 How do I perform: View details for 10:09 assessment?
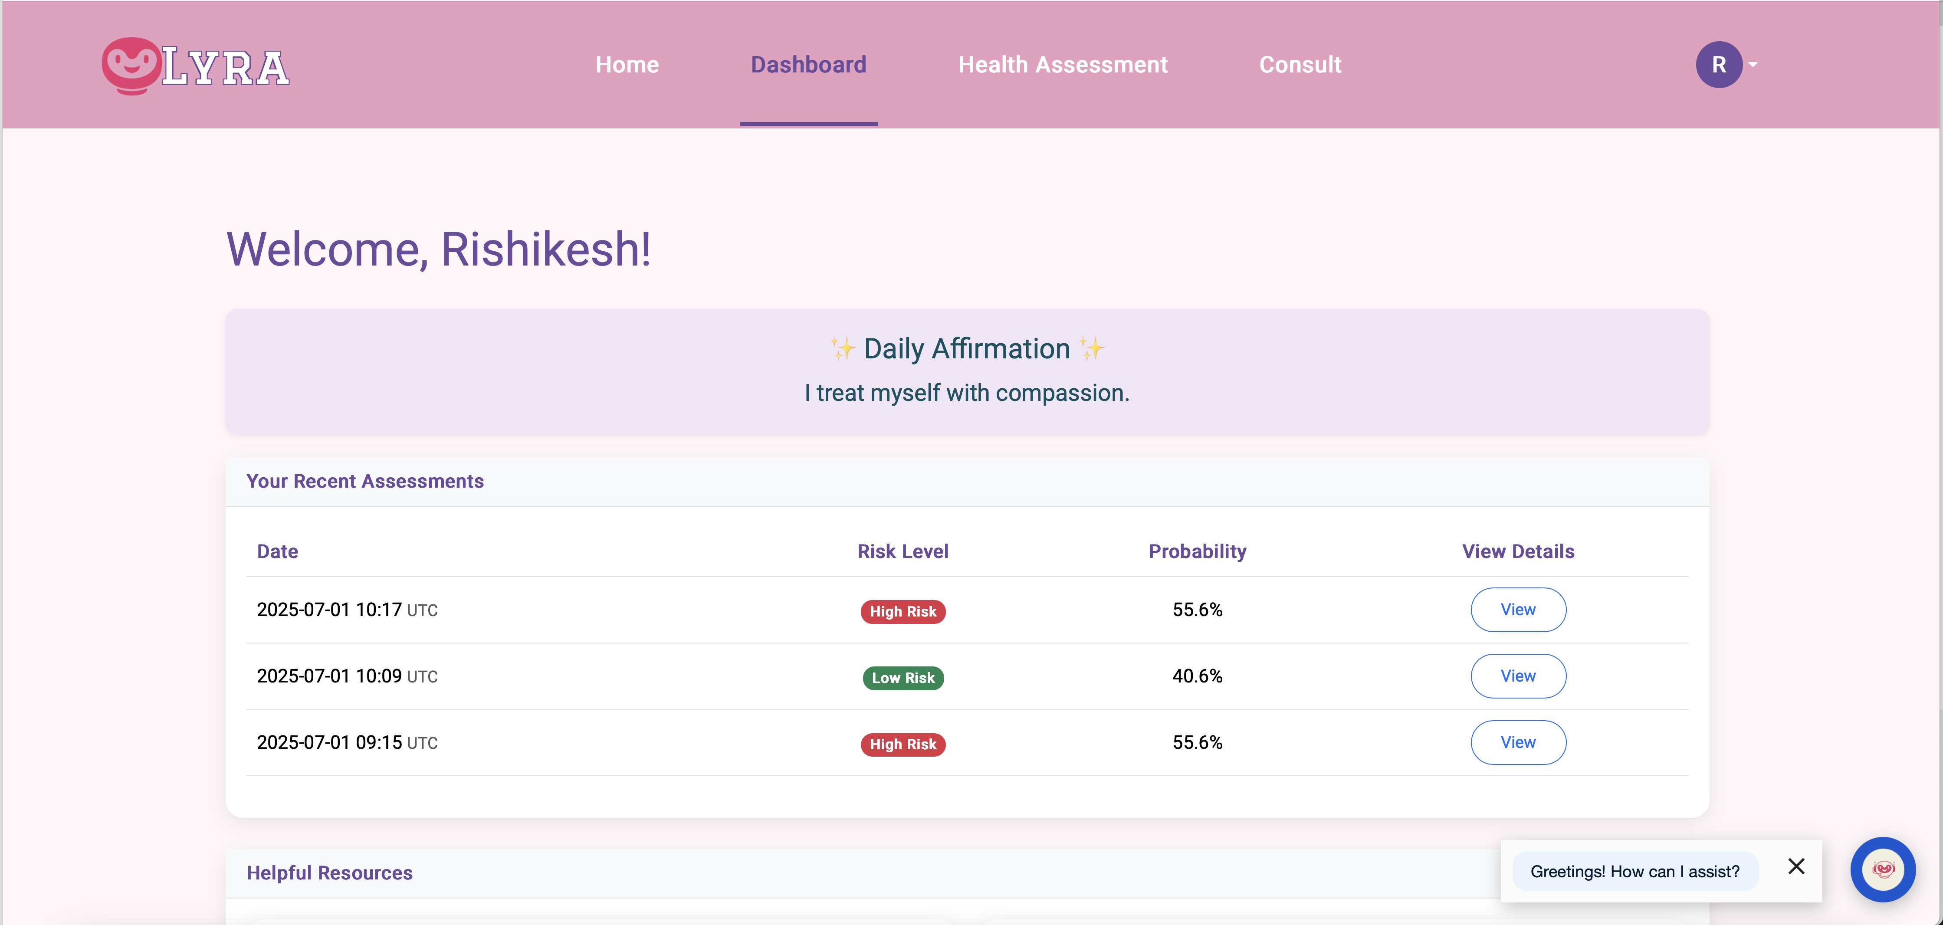coord(1518,676)
